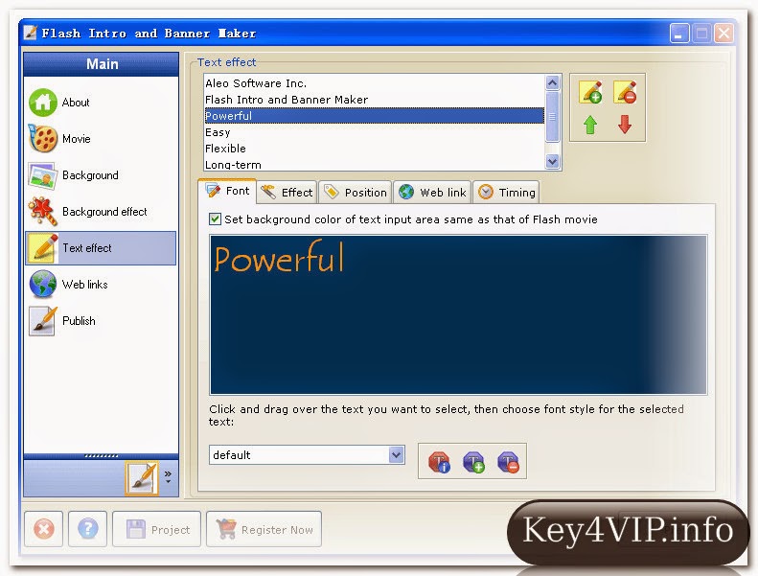Click the sidebar splitter grip dots
The width and height of the screenshot is (758, 576).
101,455
